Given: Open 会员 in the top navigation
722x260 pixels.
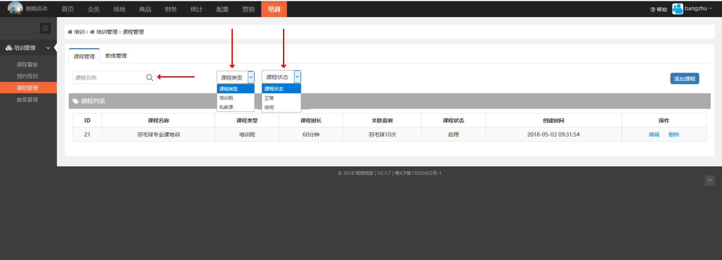Looking at the screenshot, I should pyautogui.click(x=93, y=9).
